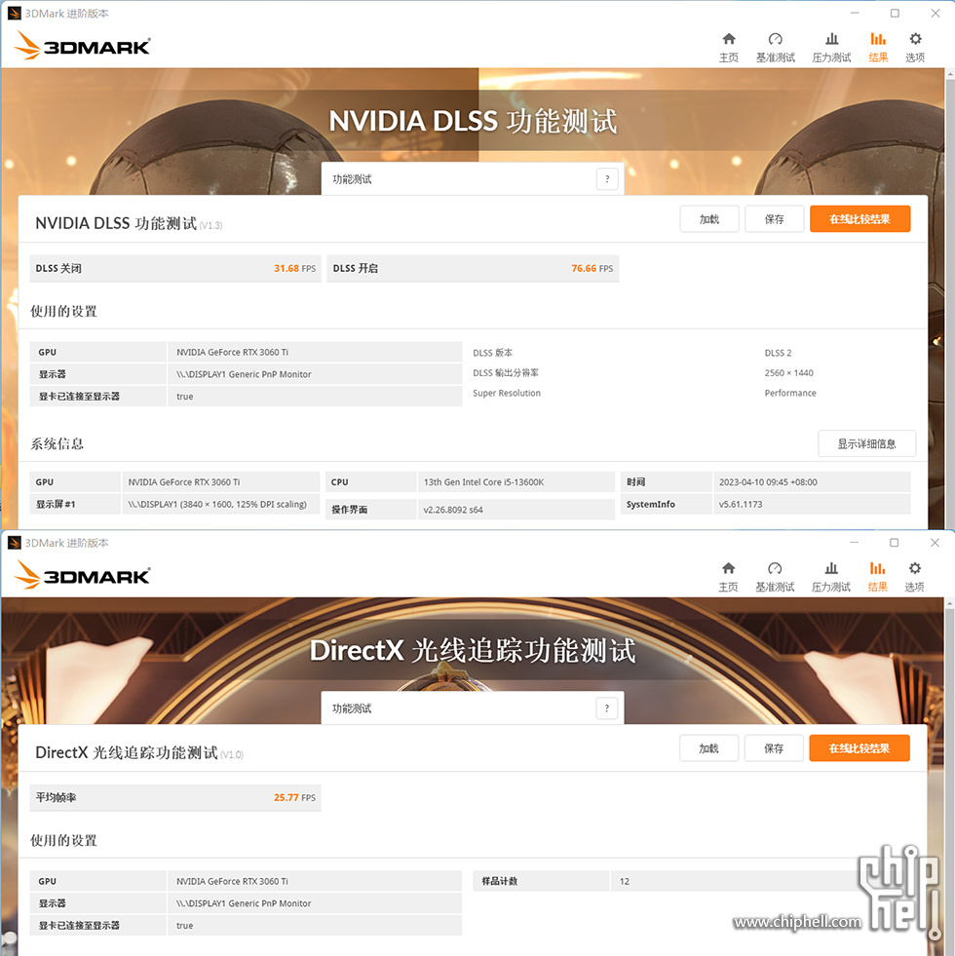
Task: Click scrollbar up arrow of bottom window
Action: pyautogui.click(x=949, y=603)
